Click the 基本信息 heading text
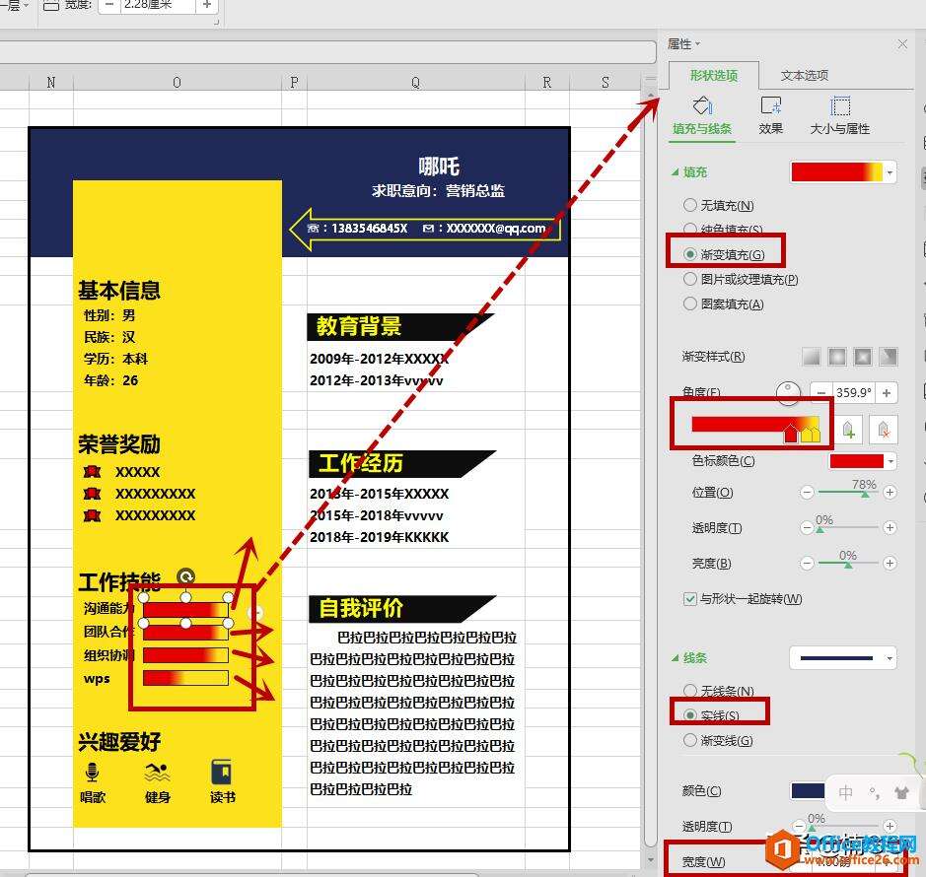926x877 pixels. point(119,291)
